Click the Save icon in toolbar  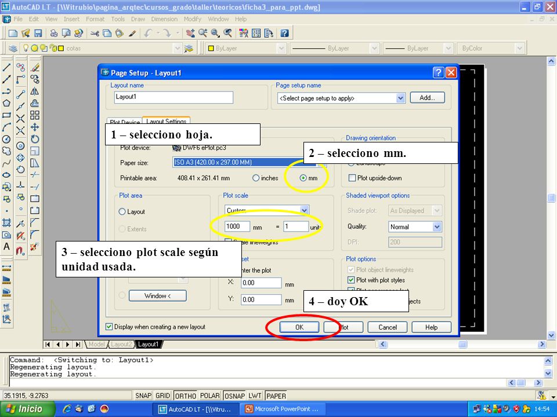tap(38, 34)
